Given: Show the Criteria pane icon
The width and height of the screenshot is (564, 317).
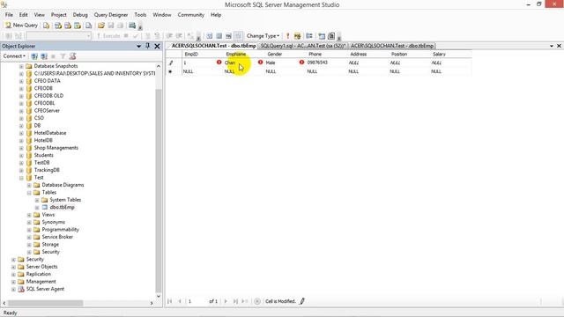Looking at the screenshot, I should (219, 36).
